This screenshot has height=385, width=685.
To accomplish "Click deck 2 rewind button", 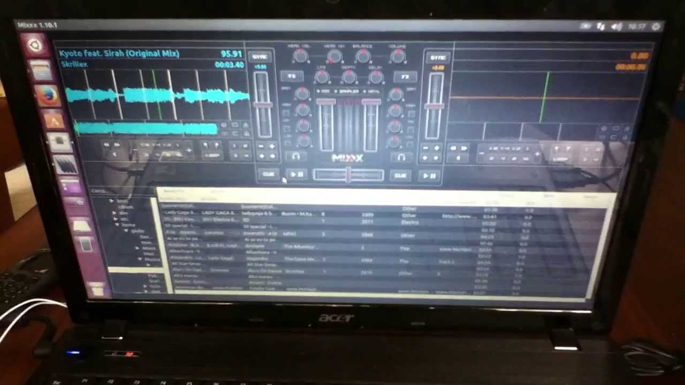I will pyautogui.click(x=454, y=149).
